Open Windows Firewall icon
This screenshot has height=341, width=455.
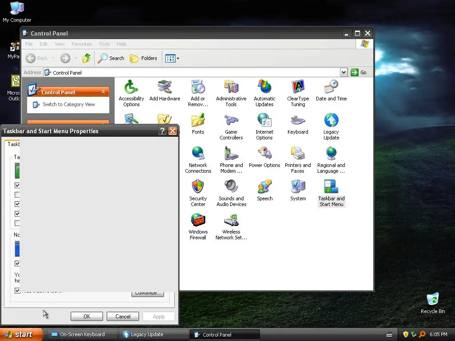[x=198, y=226]
